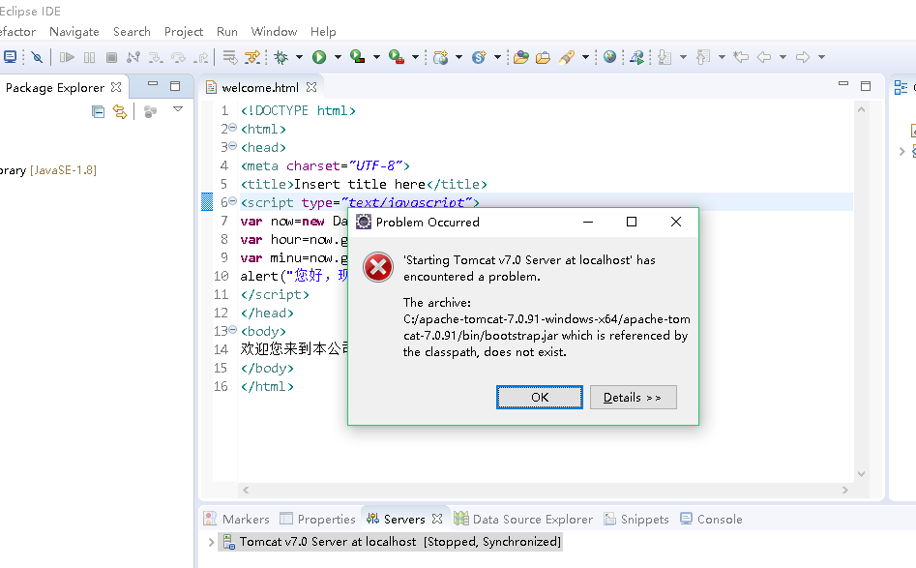Click the Step Return icon
916x568 pixels.
201,57
